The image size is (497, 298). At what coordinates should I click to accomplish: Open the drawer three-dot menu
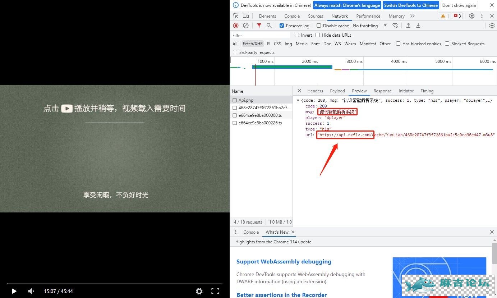(x=236, y=232)
